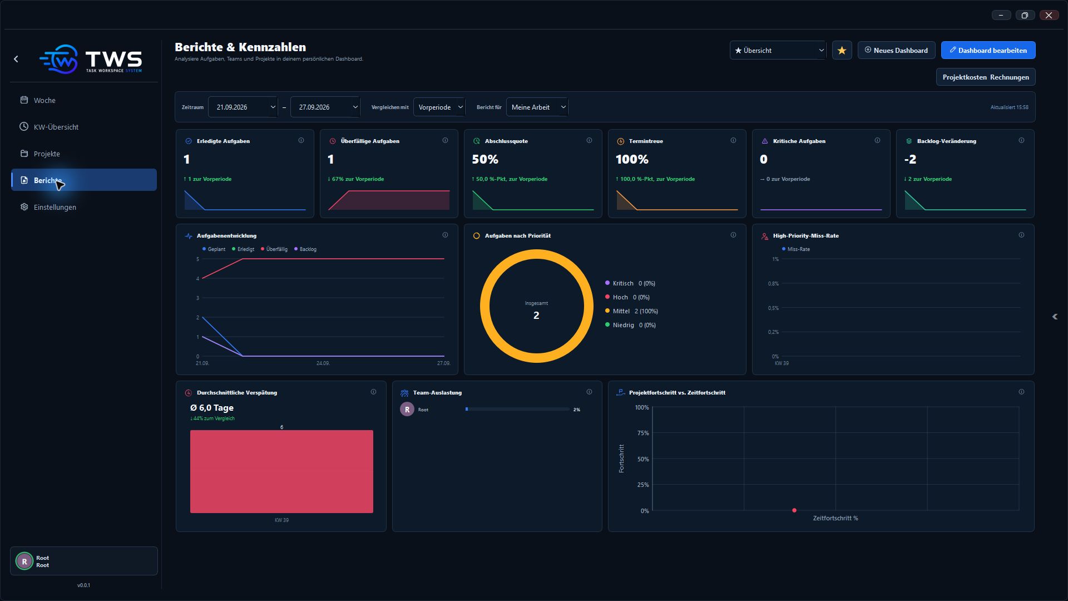Open info icon on Erledigte Aufgaben card

[301, 141]
